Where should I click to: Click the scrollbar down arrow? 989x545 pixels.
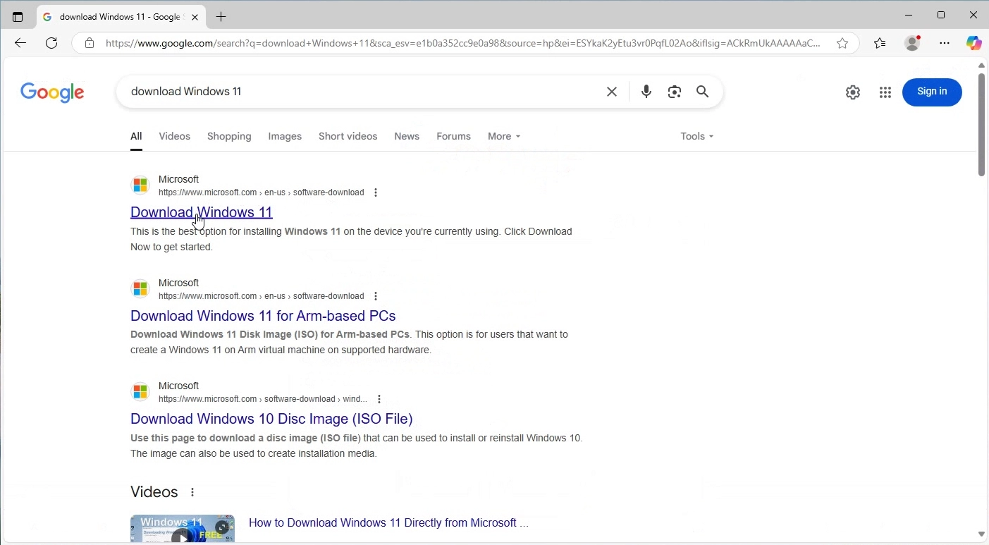coord(982,534)
